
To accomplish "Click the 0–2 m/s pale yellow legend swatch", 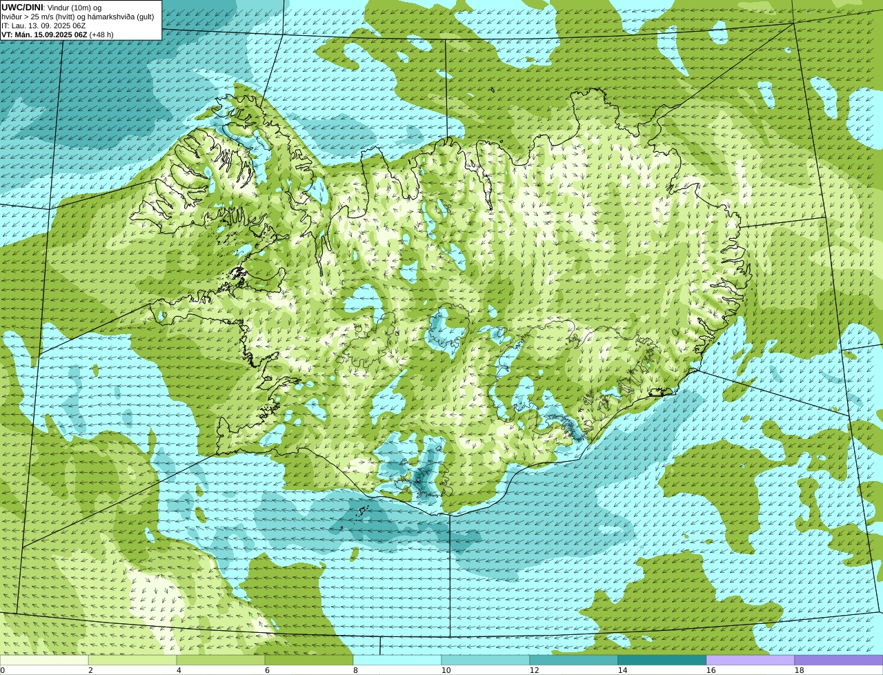I will [44, 660].
